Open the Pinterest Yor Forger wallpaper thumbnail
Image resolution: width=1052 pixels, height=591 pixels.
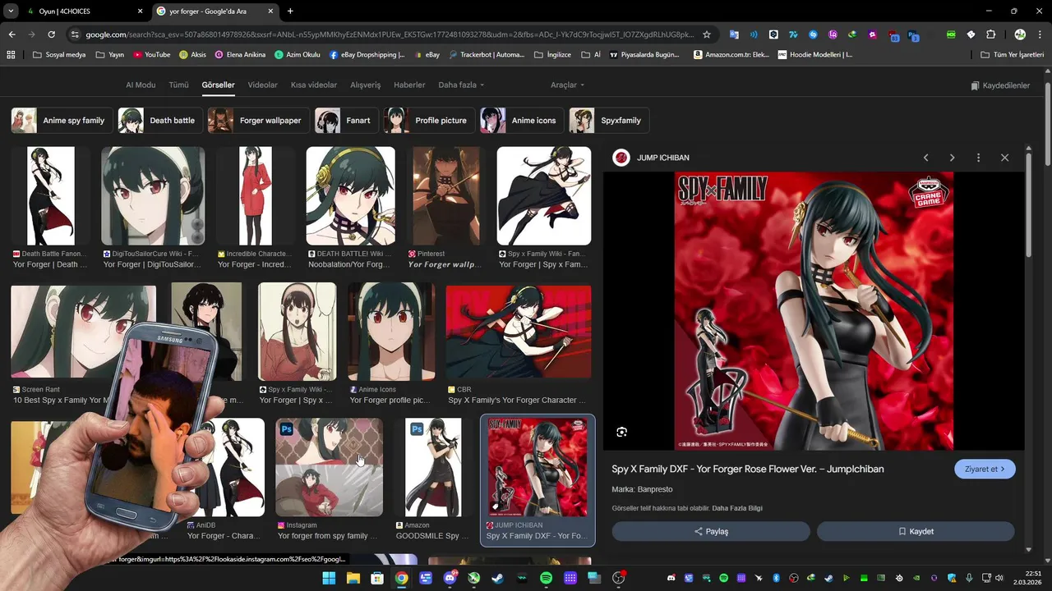[x=446, y=195]
